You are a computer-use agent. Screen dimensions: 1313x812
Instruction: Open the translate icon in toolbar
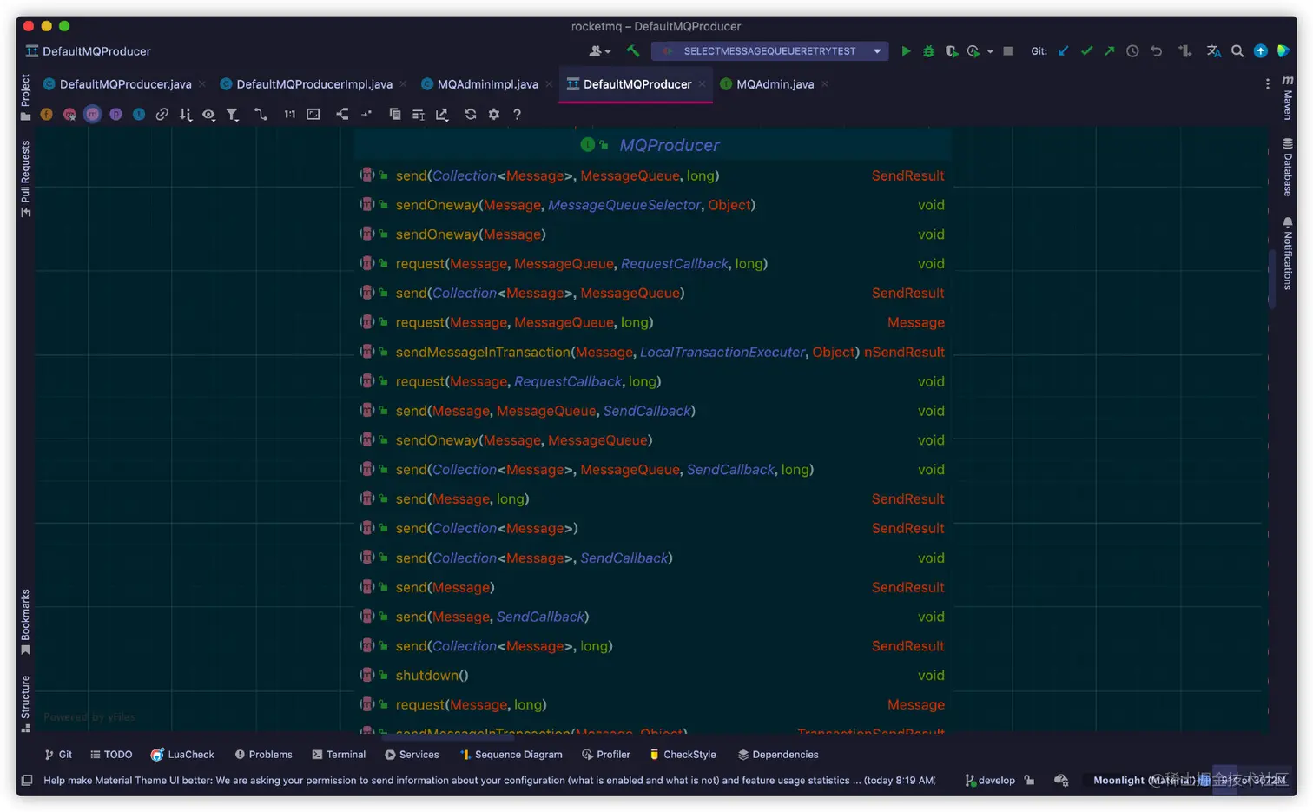(x=1214, y=51)
